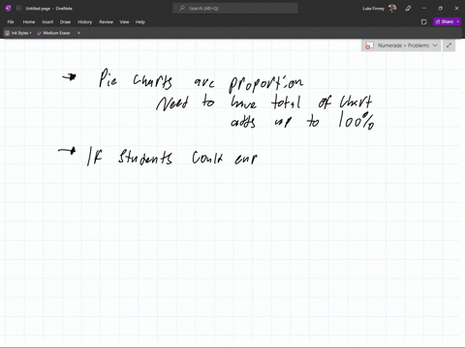Restore down the OneNote window
Image resolution: width=465 pixels, height=348 pixels.
point(440,9)
